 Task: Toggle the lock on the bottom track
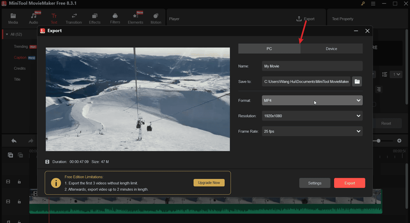point(19,221)
